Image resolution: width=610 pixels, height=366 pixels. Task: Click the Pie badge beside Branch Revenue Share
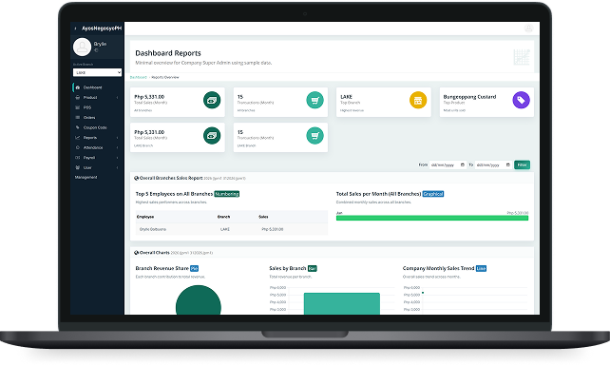point(194,268)
